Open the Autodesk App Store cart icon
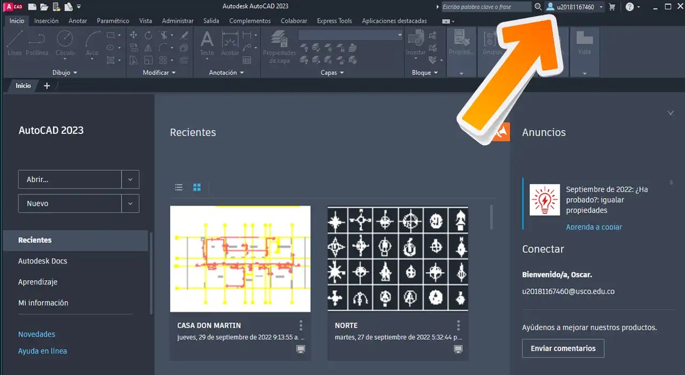 (612, 7)
